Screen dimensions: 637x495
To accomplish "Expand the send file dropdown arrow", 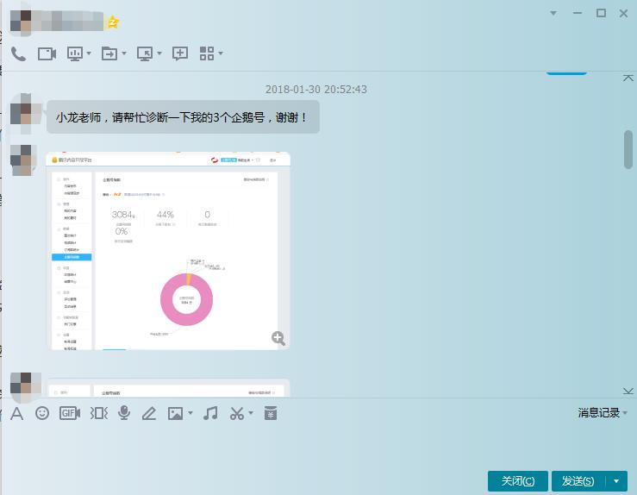I will 124,53.
